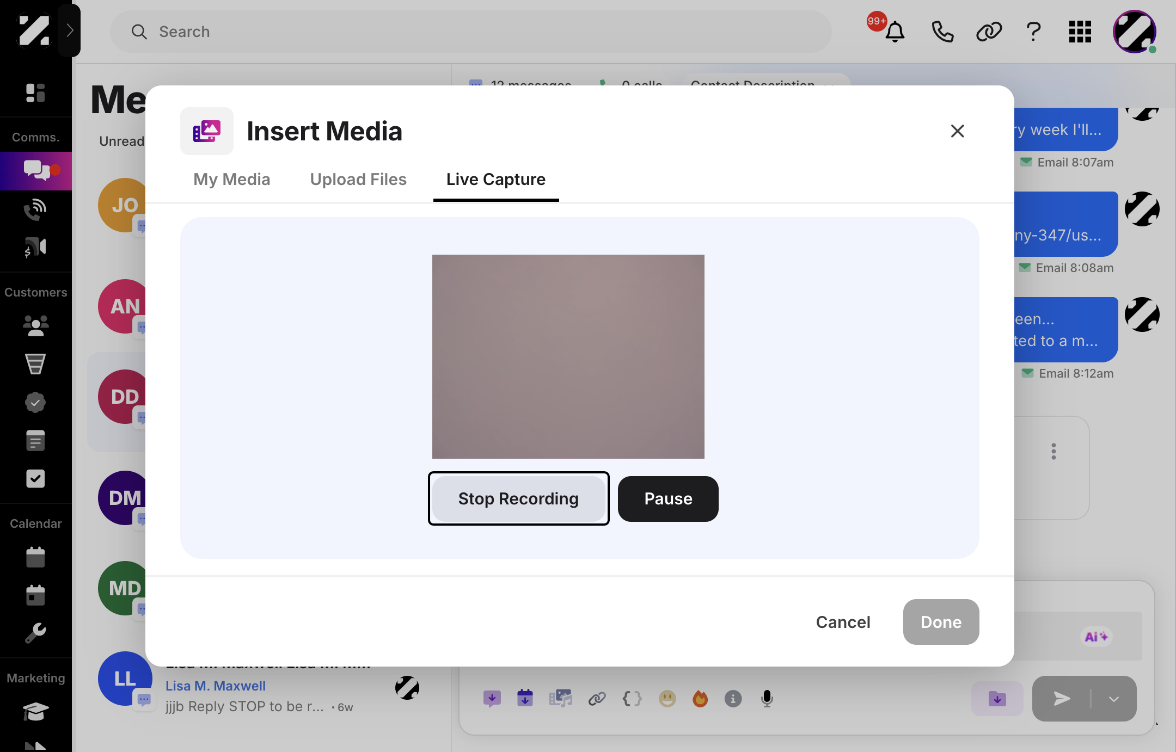Open the three-dot menu on message card
The image size is (1176, 752).
[x=1054, y=451]
